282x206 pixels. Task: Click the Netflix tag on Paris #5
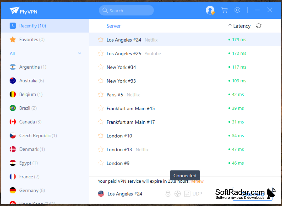[133, 95]
